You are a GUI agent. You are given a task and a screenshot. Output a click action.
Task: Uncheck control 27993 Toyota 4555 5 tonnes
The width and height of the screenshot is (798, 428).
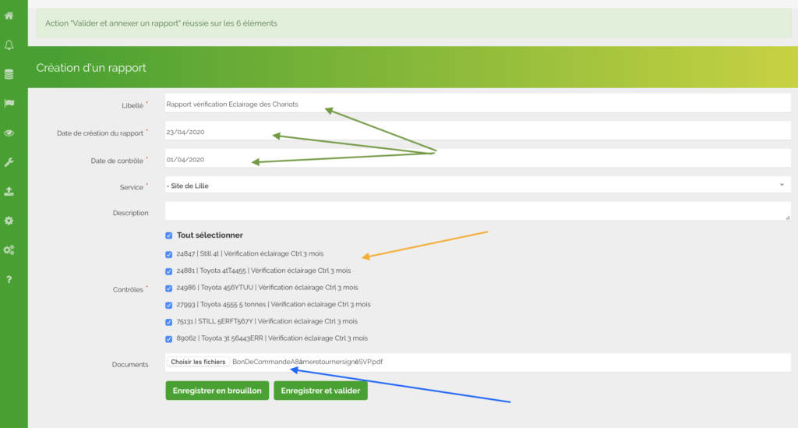coord(169,305)
